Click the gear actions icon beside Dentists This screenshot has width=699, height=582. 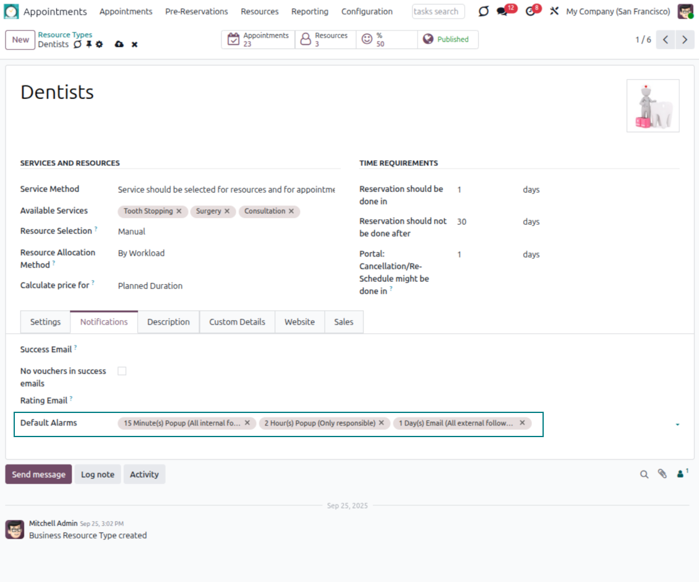pos(100,45)
